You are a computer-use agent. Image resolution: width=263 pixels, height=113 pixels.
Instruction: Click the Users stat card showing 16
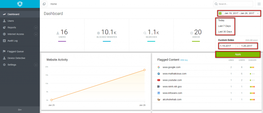62,35
